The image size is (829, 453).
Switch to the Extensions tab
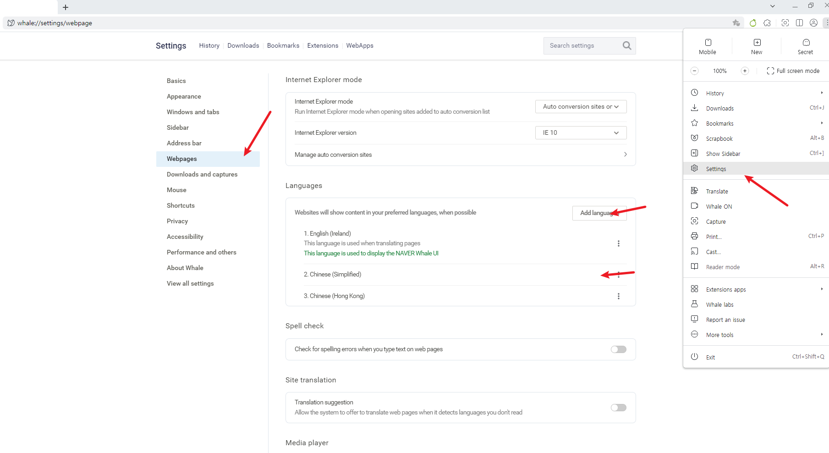point(323,45)
